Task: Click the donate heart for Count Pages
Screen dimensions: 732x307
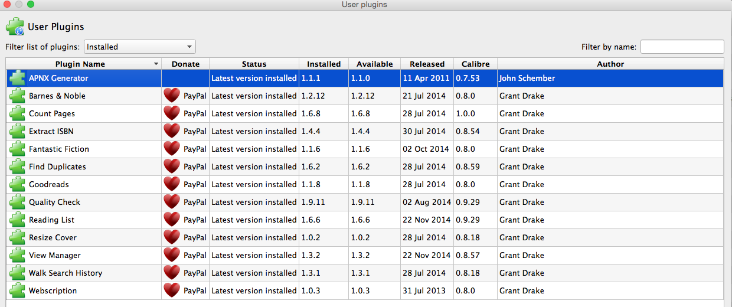Action: point(172,113)
